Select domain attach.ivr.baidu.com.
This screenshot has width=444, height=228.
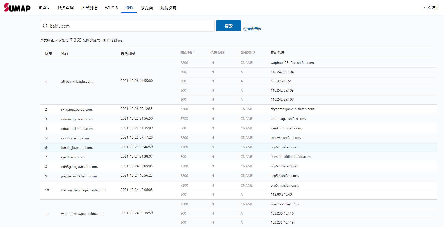pos(77,82)
